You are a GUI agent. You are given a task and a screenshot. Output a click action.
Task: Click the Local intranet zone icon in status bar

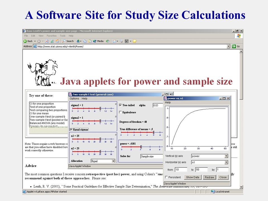213,192
